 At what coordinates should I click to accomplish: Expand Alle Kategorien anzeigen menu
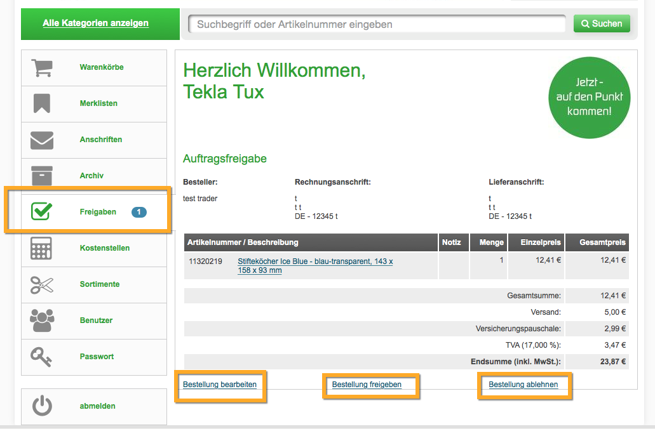pyautogui.click(x=96, y=23)
